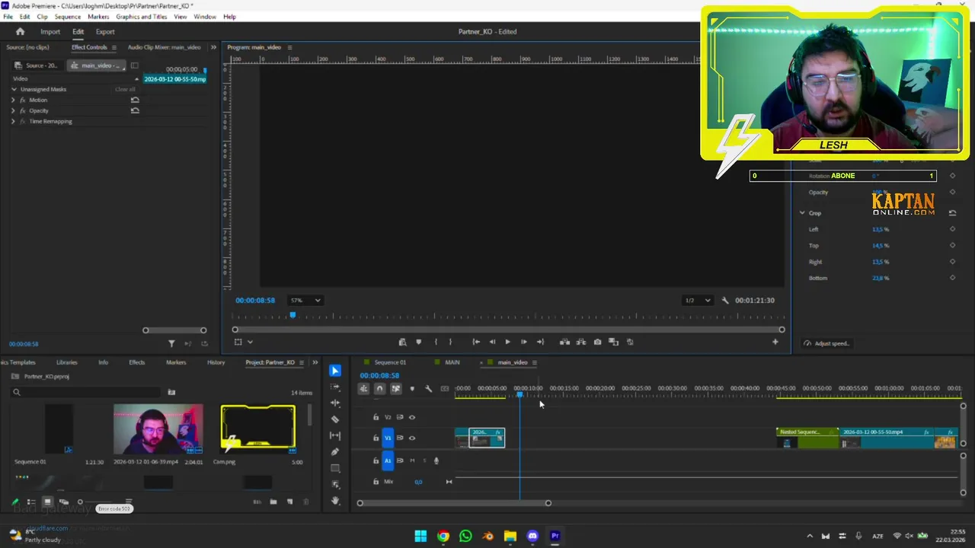This screenshot has width=975, height=548.
Task: Open timeline display settings wrench
Action: (428, 389)
